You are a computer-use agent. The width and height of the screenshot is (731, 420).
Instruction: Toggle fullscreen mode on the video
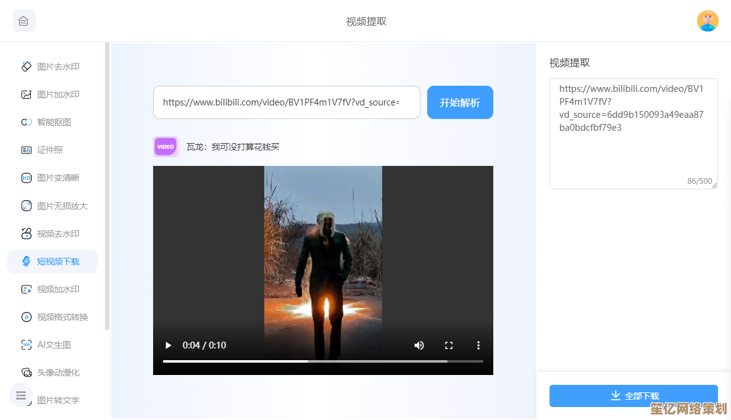click(x=449, y=345)
